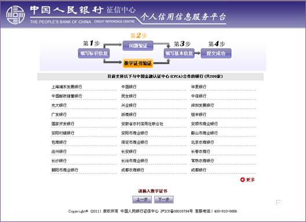Image resolution: width=306 pixels, height=222 pixels.
Task: Click the bank entry 长沙银行
Action: [59, 161]
